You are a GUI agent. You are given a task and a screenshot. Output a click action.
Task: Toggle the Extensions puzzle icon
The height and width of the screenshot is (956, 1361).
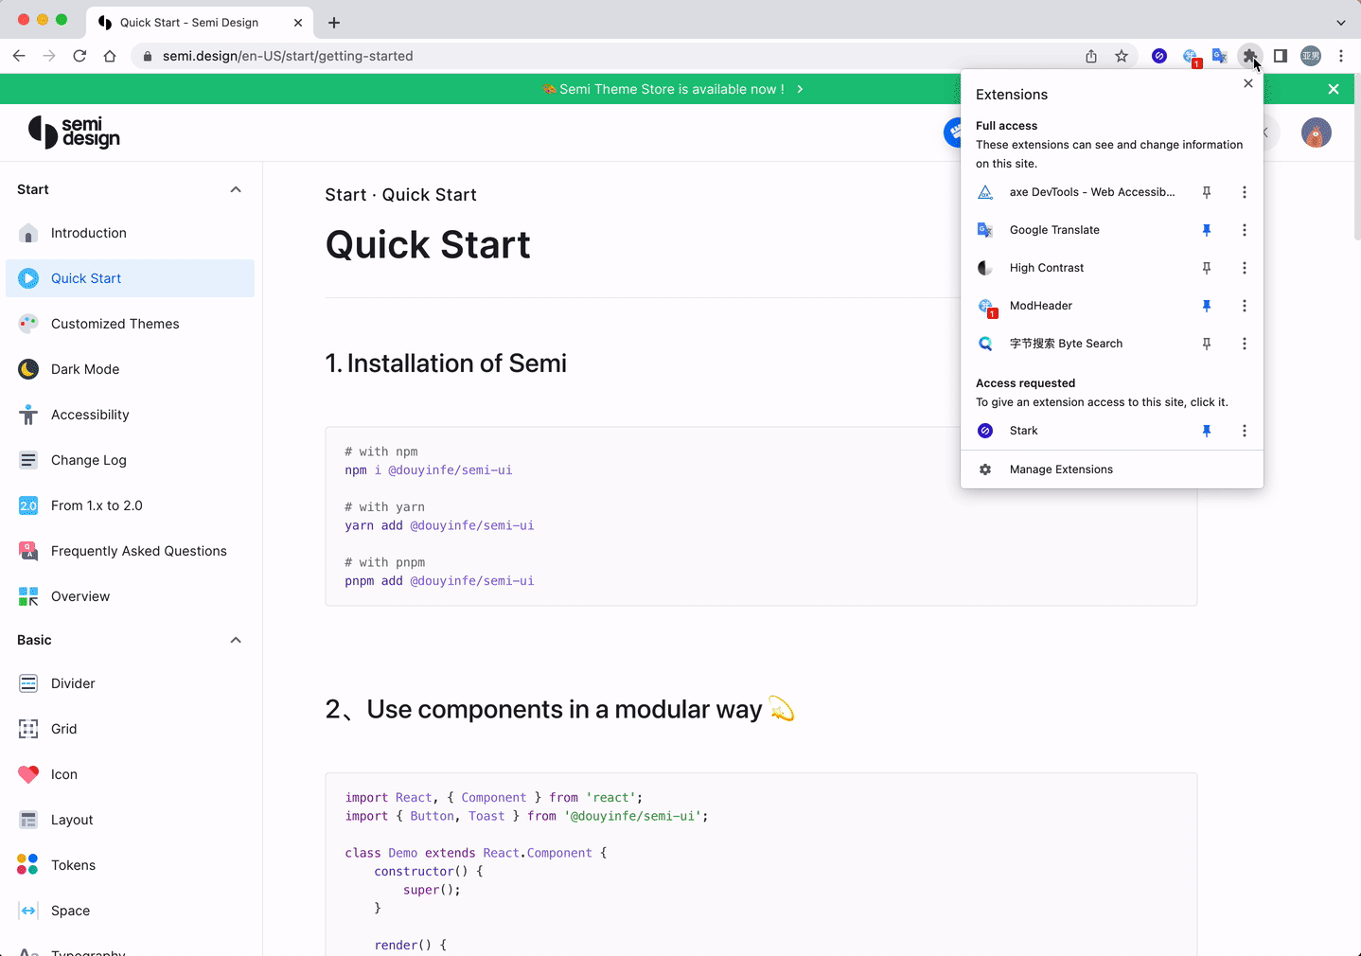(1250, 56)
